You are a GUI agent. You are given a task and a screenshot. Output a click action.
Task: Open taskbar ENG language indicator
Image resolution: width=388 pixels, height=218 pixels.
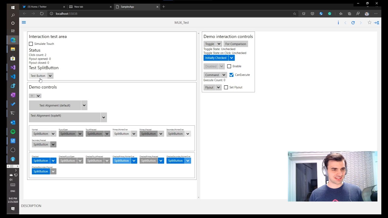[x=13, y=191]
